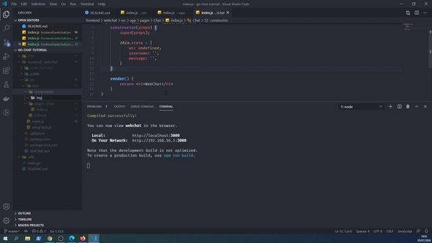Viewport: 432px width, 243px height.
Task: Open the Go menu
Action: [x=63, y=4]
